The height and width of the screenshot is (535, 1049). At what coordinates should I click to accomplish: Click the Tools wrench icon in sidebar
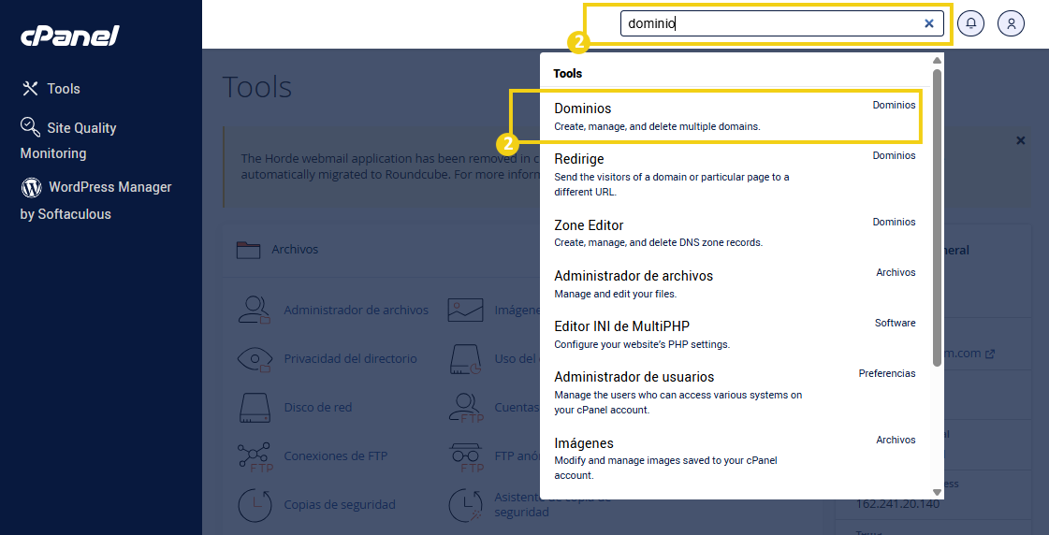pos(30,88)
